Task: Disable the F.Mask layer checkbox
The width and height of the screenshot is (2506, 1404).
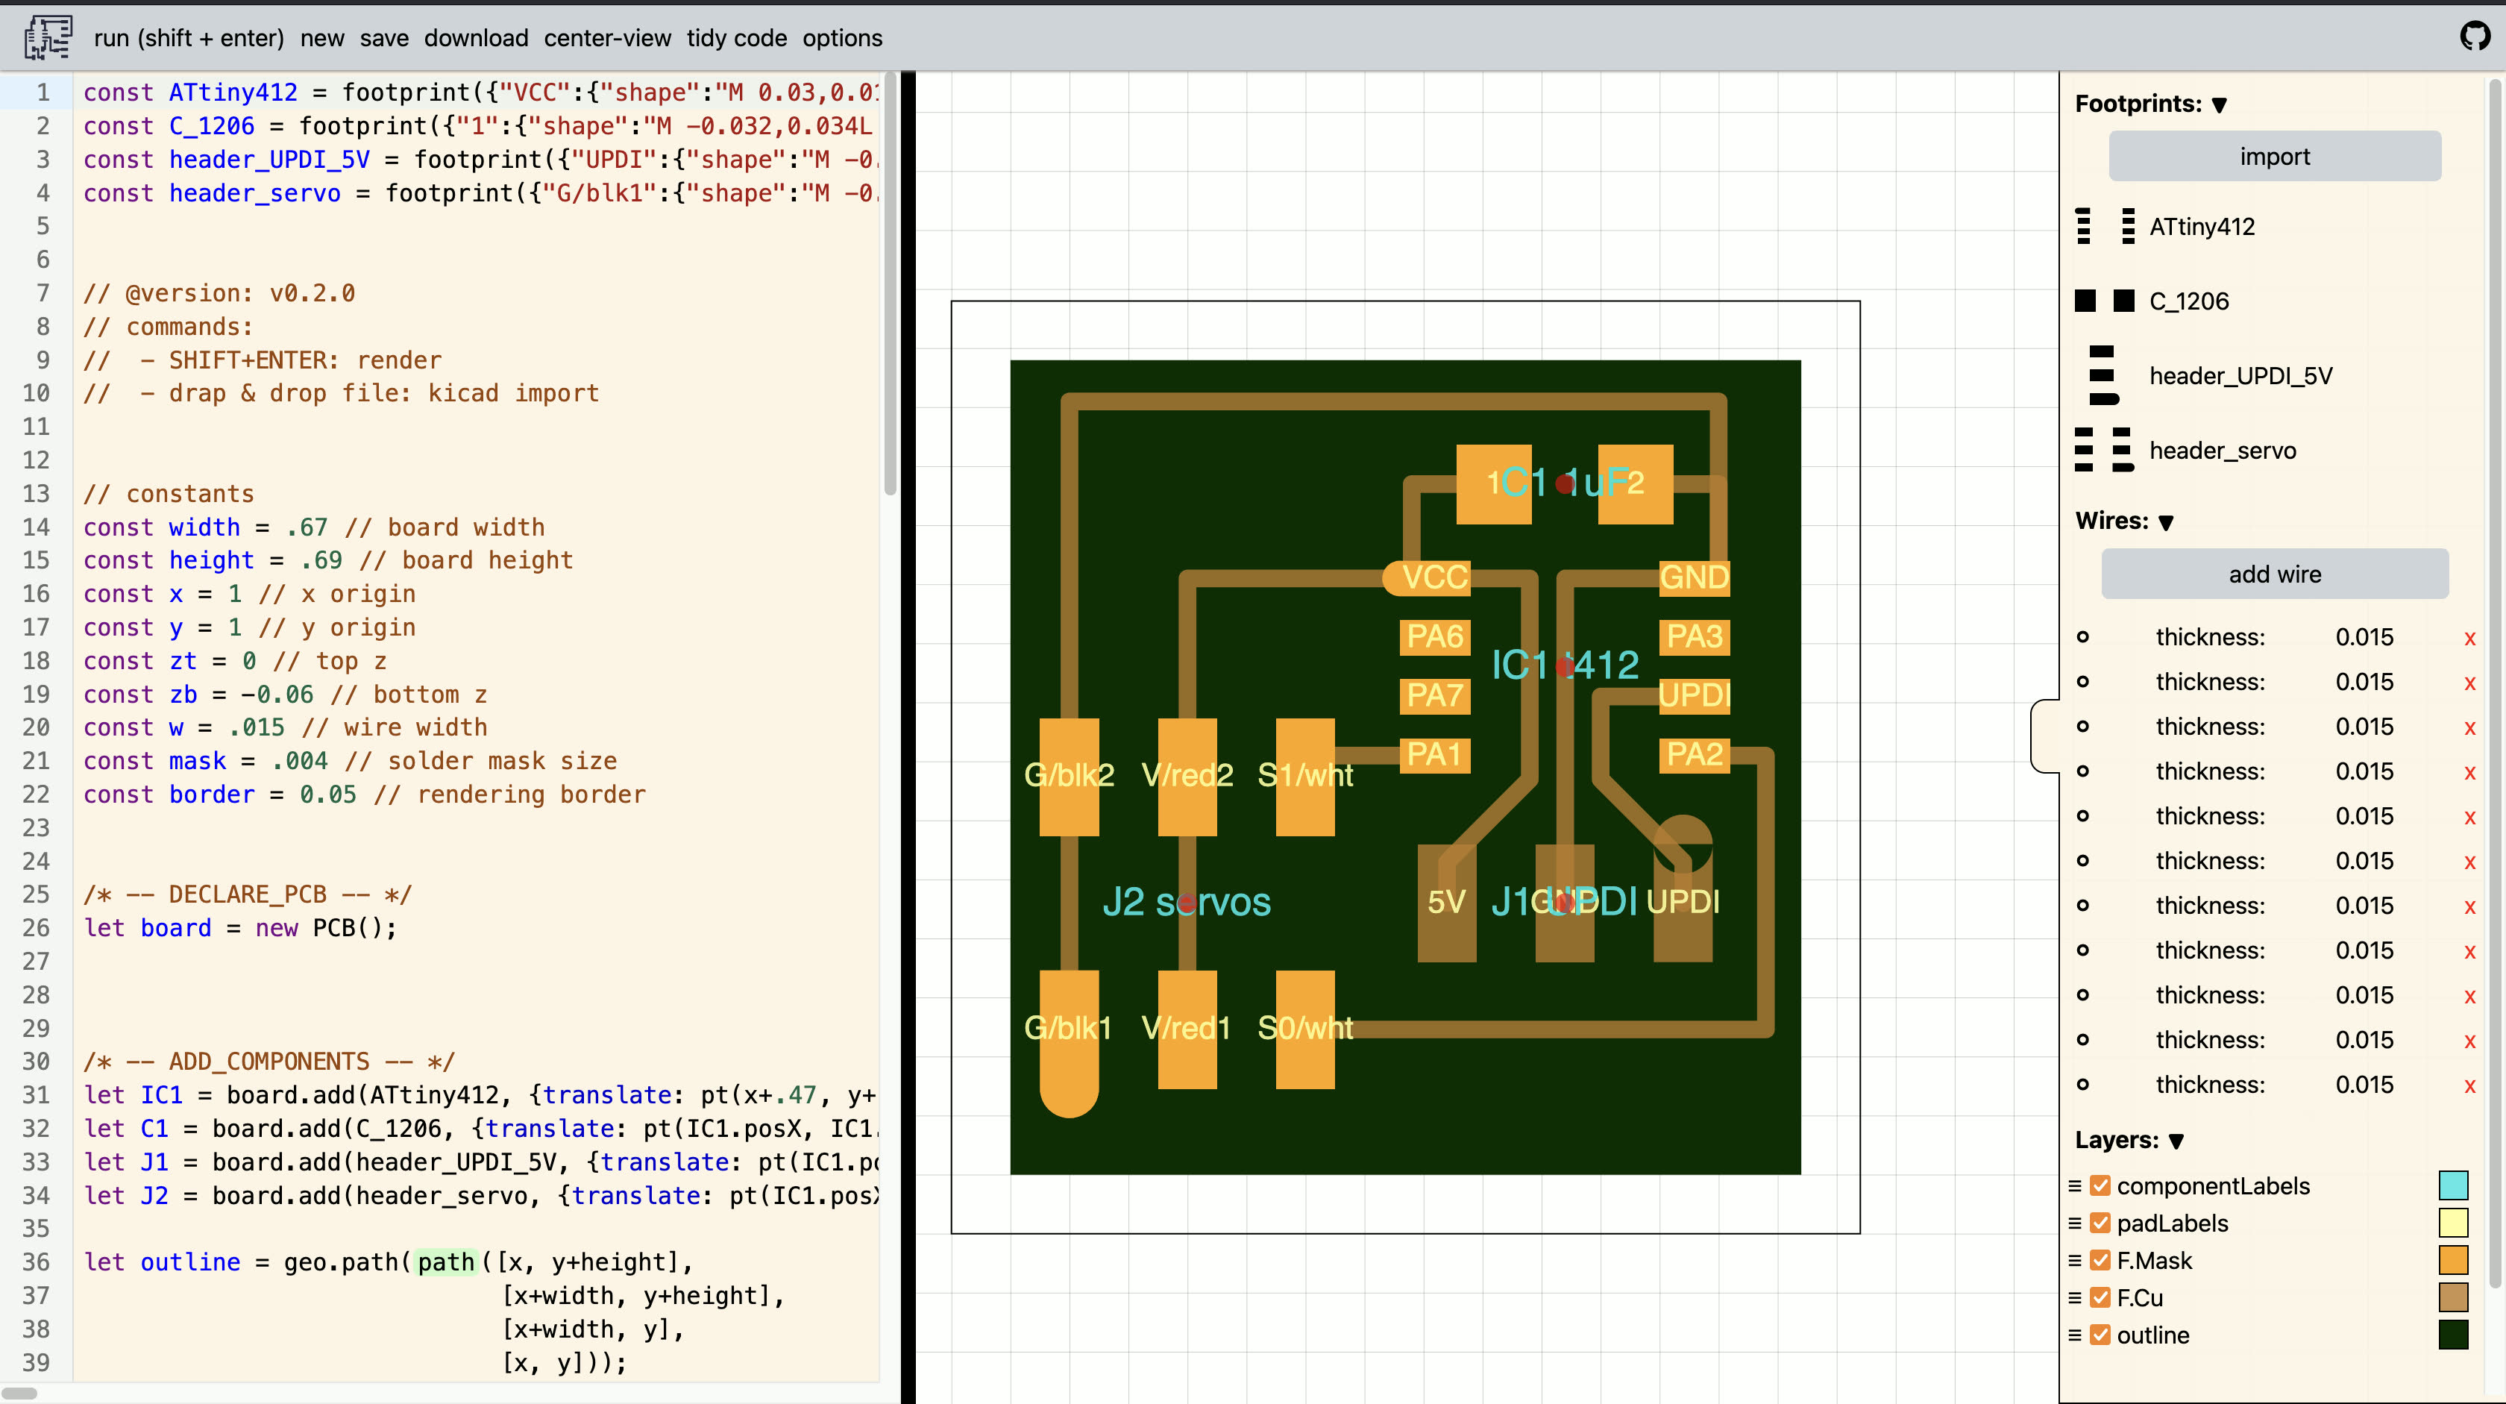Action: (2100, 1260)
